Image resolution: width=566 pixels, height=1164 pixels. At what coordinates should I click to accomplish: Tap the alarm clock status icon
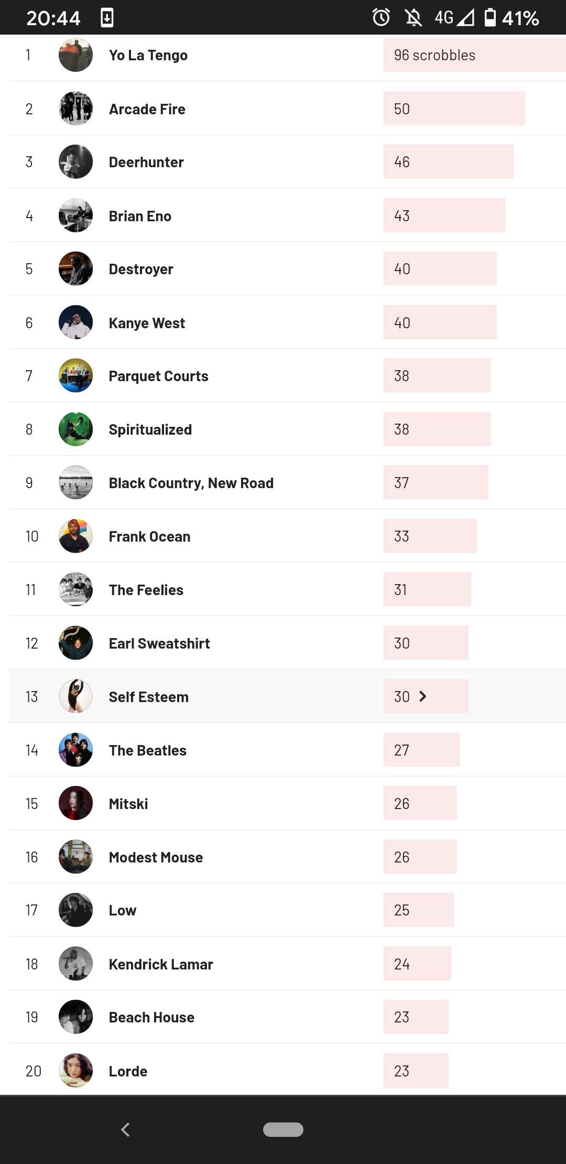click(x=381, y=17)
